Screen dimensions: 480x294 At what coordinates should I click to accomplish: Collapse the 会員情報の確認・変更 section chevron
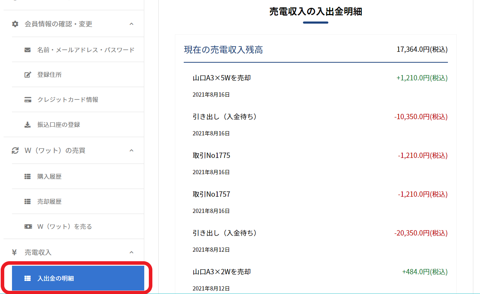point(131,24)
